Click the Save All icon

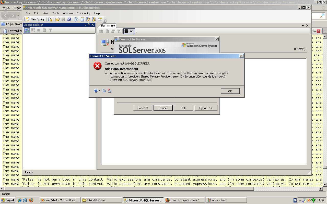pyautogui.click(x=69, y=19)
